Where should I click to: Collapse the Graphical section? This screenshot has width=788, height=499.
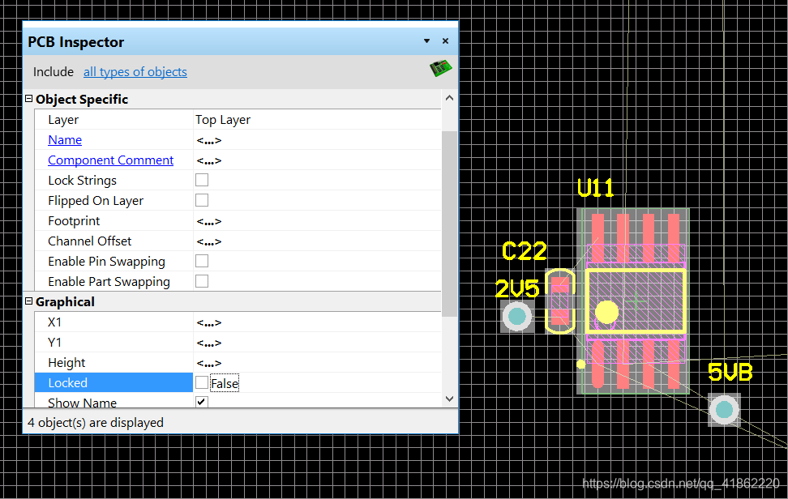tap(28, 301)
